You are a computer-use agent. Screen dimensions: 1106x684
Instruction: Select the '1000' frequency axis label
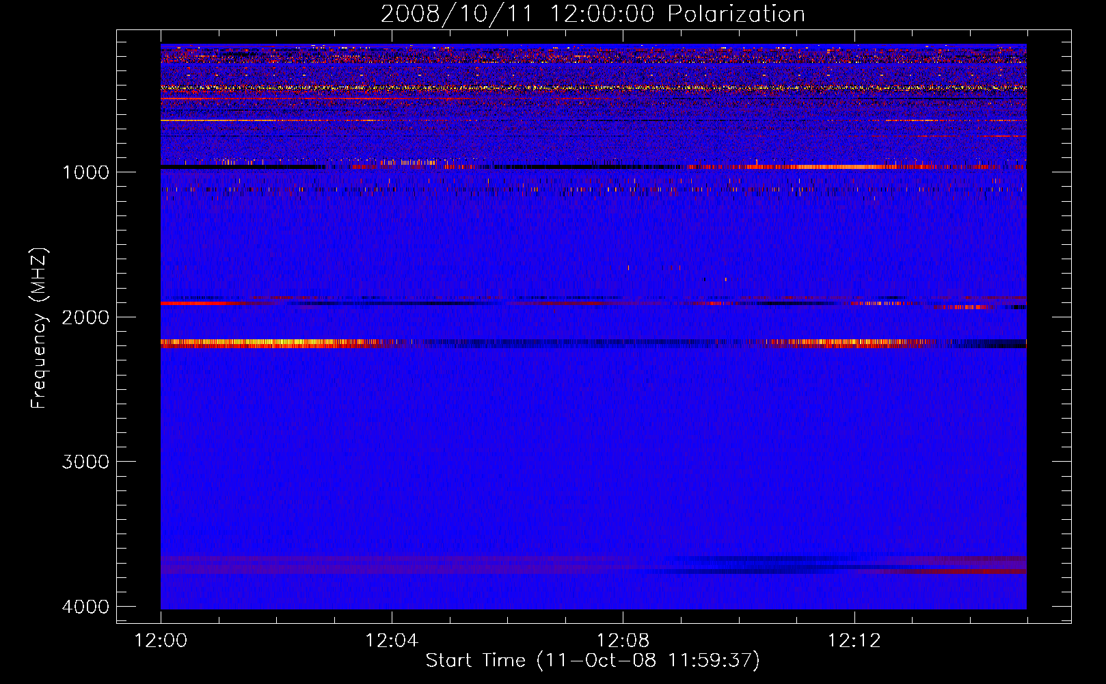[x=85, y=172]
